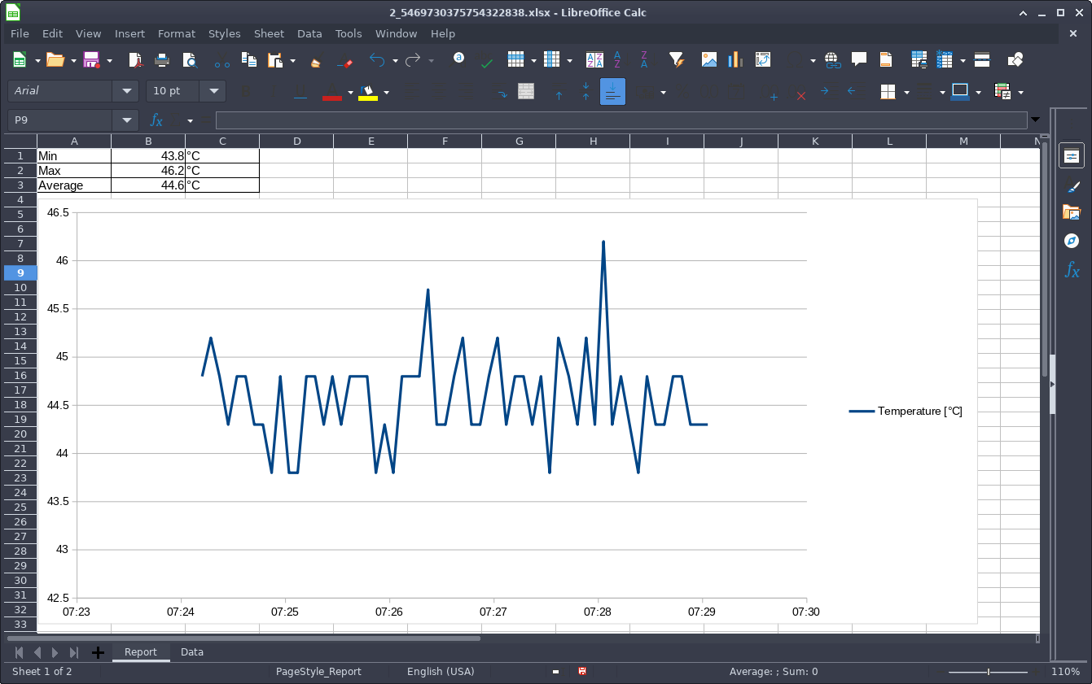1092x684 pixels.
Task: Open Find and Replace
Action: [459, 59]
